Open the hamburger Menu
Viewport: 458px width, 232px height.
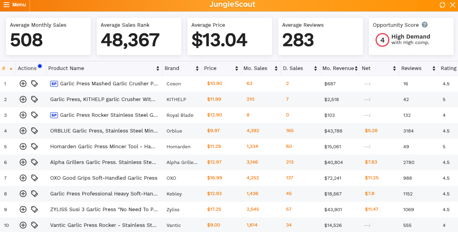15,5
